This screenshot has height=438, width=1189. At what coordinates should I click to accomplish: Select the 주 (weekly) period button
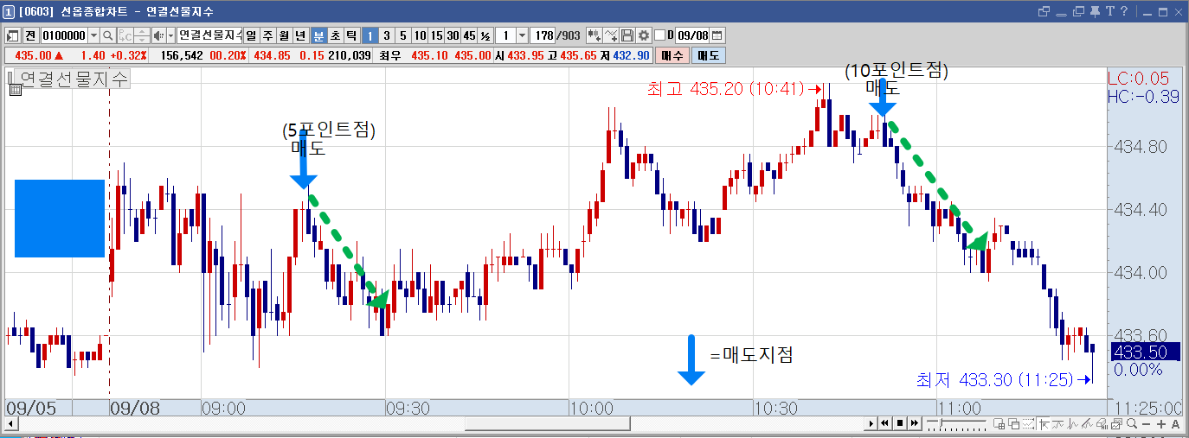point(267,35)
